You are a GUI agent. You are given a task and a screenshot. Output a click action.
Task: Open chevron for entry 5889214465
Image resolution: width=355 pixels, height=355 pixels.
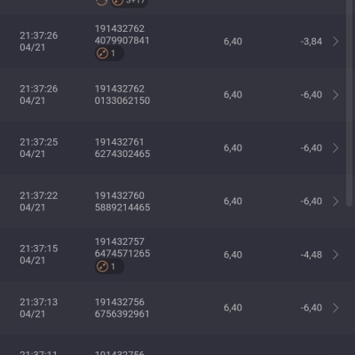[x=335, y=201]
